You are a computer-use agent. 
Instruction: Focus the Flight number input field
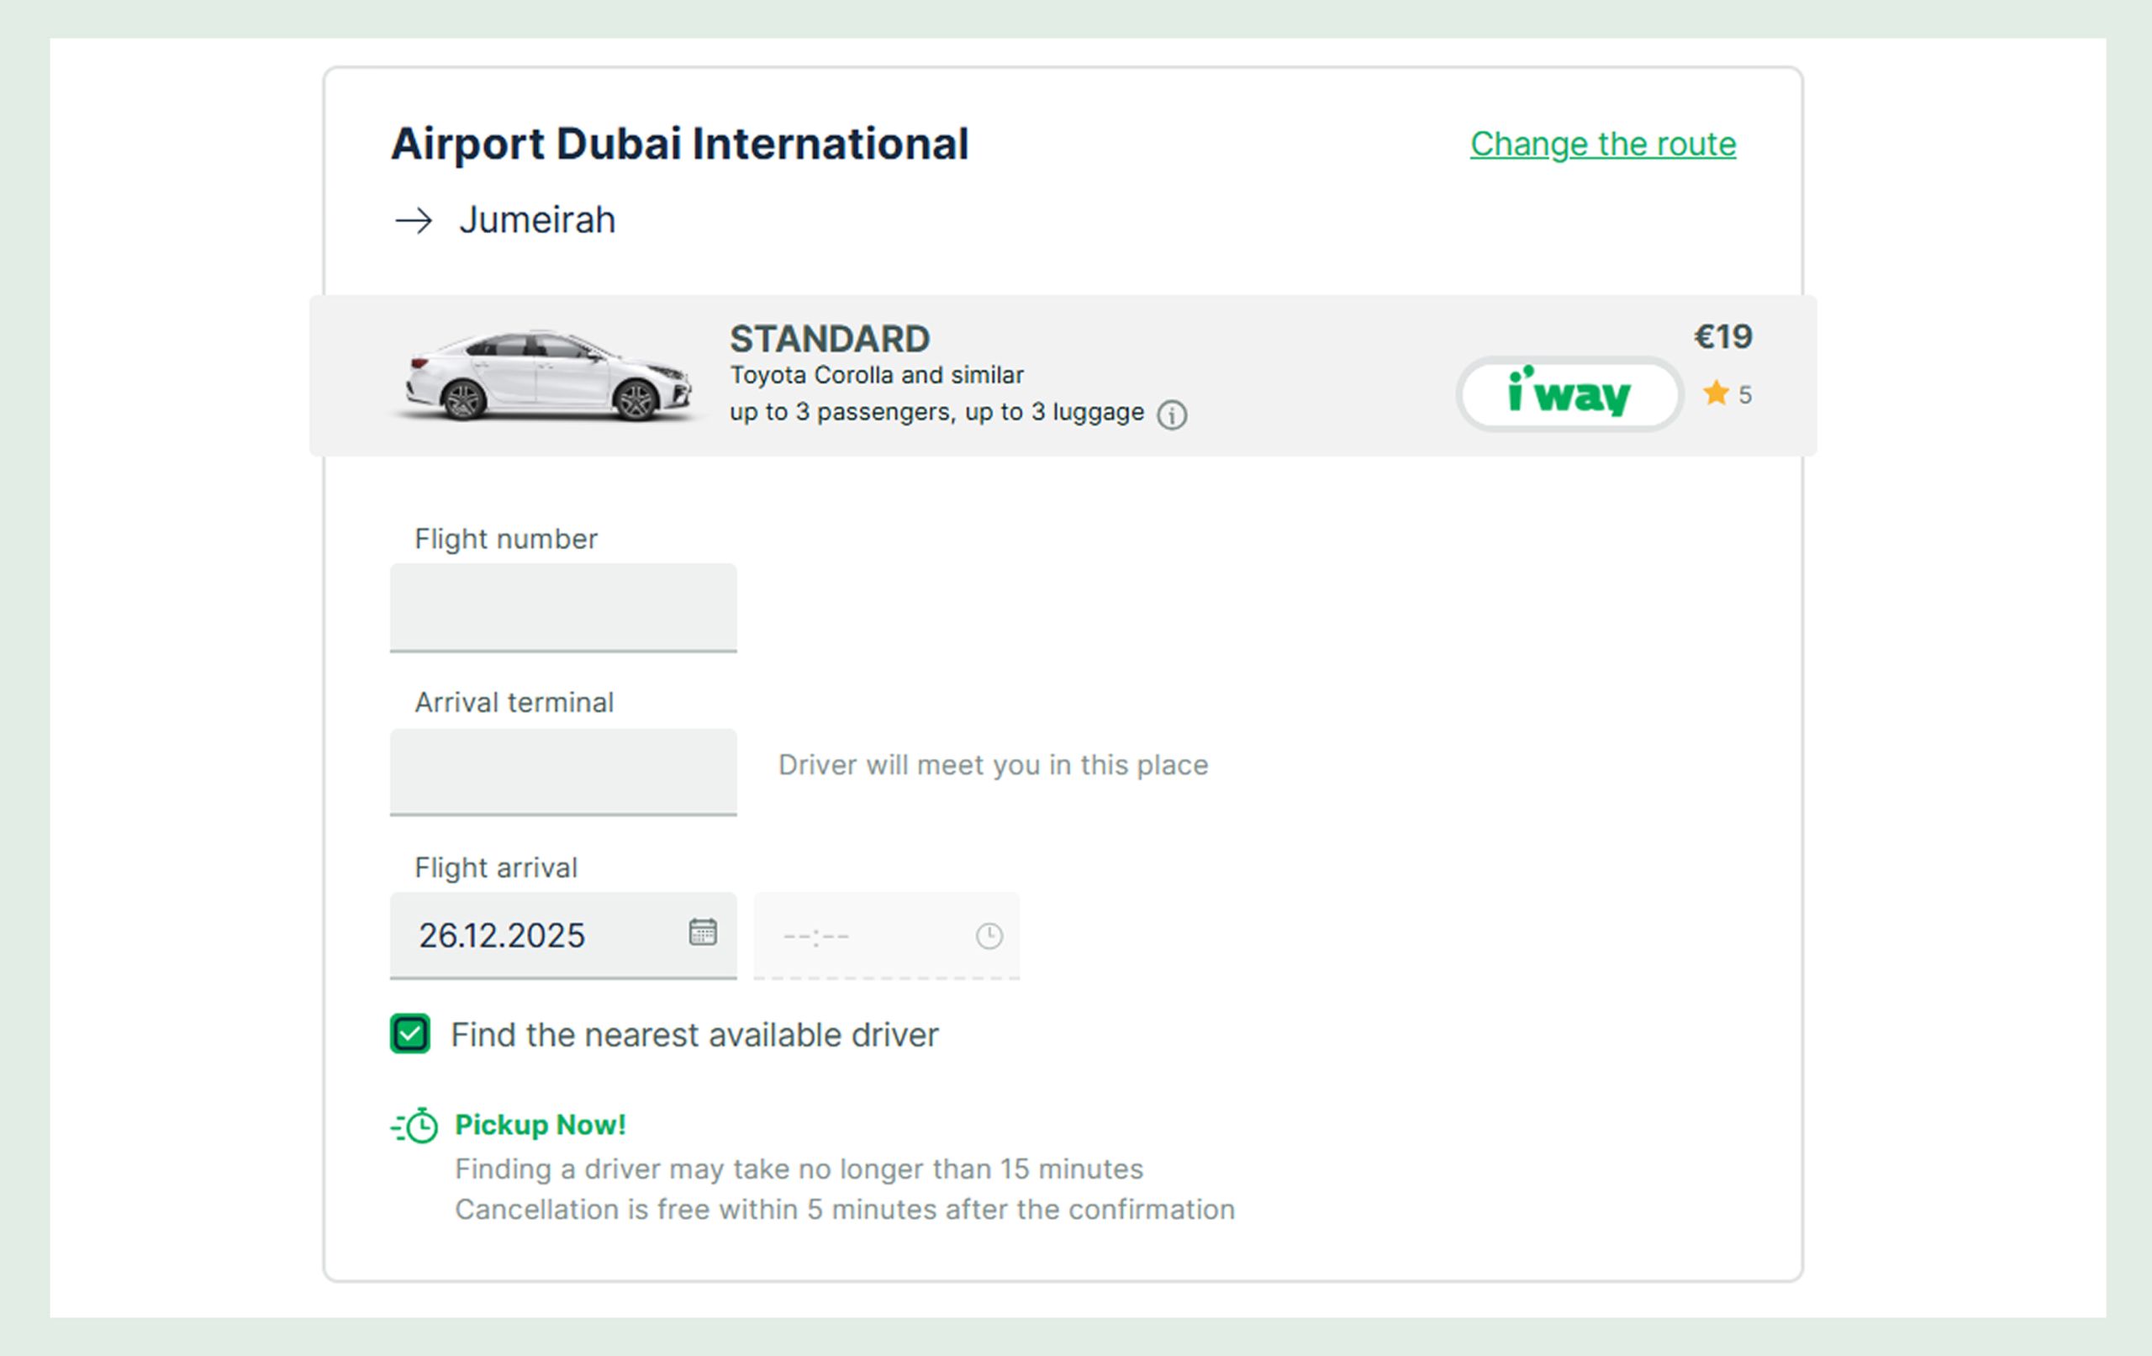coord(563,607)
